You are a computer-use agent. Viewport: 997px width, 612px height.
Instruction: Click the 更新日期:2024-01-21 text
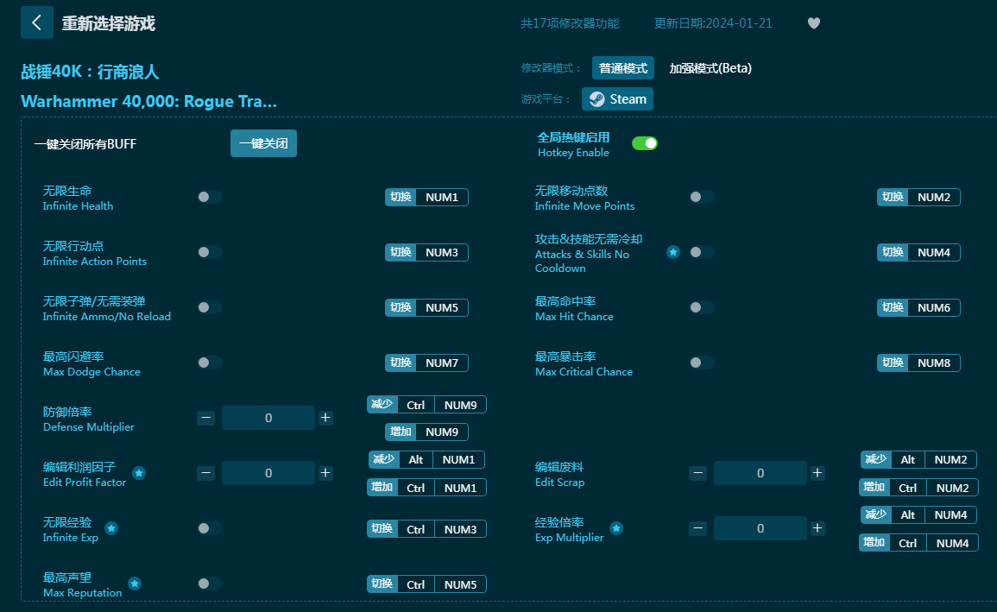pyautogui.click(x=713, y=23)
